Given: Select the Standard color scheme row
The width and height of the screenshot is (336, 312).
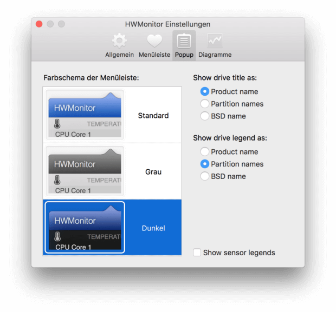Looking at the screenshot, I should [153, 116].
